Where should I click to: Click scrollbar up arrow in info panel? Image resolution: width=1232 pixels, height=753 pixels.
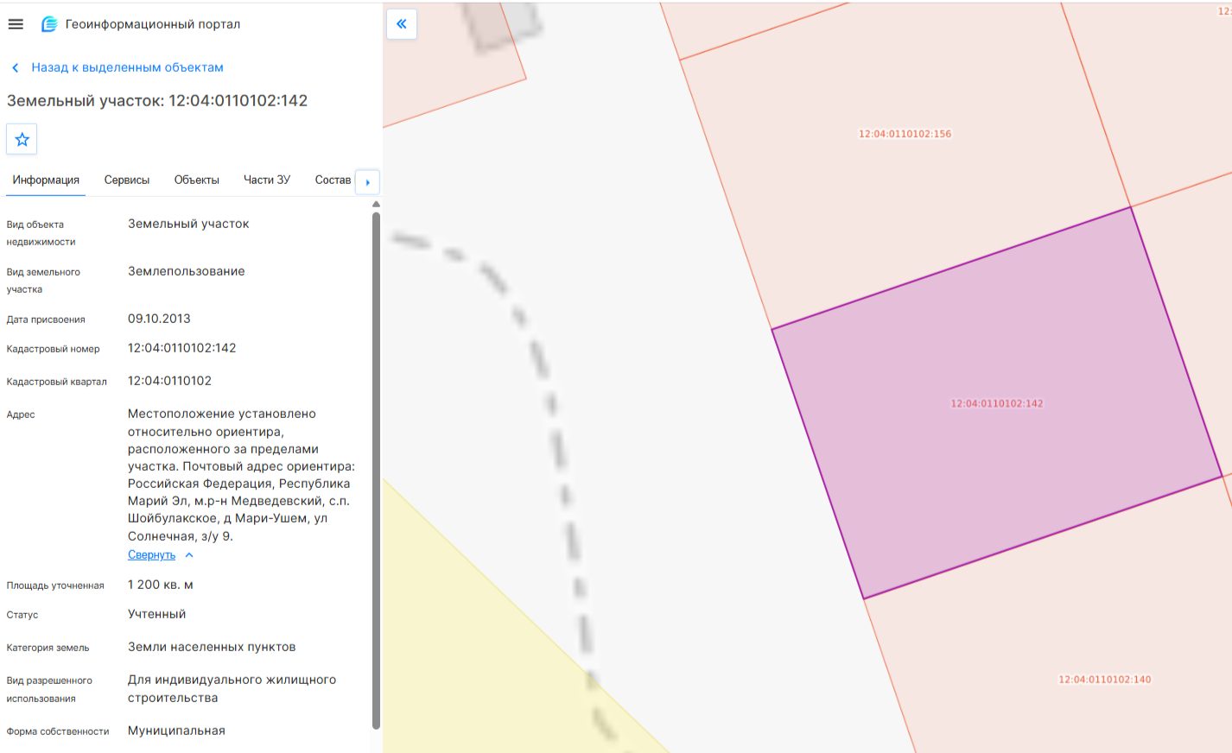376,205
